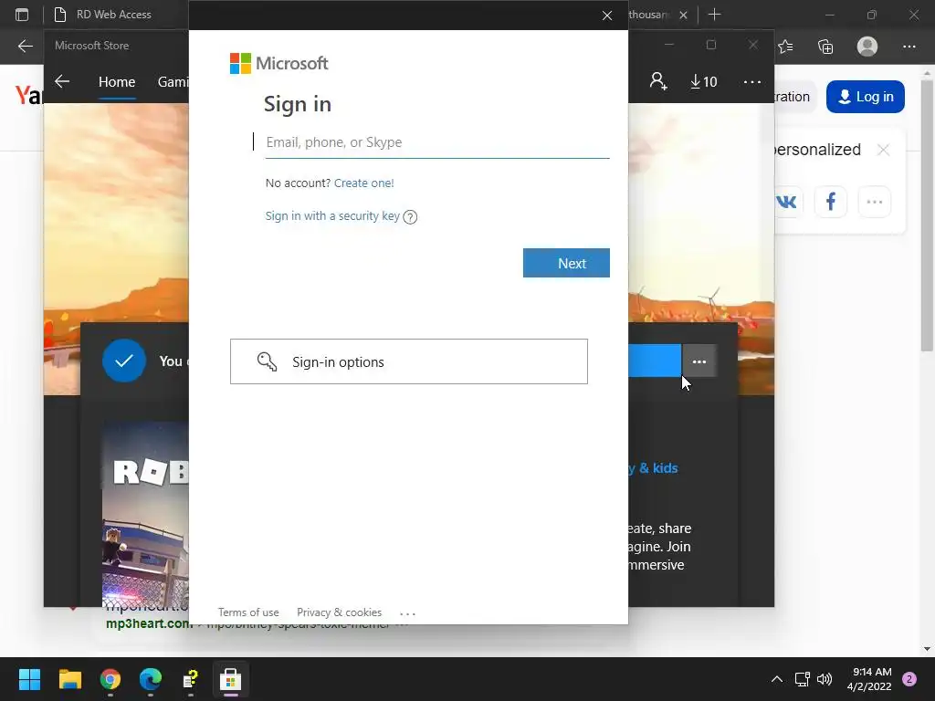
Task: Open the Windows Start menu
Action: tap(29, 679)
